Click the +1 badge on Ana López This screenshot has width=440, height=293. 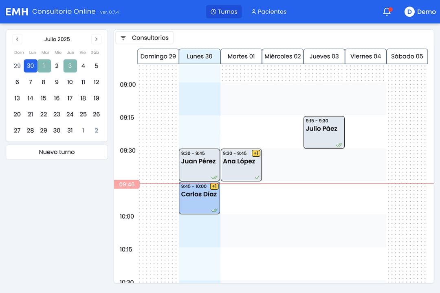[256, 153]
